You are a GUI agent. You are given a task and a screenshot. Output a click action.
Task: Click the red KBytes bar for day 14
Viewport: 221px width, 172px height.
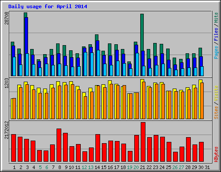point(98,148)
